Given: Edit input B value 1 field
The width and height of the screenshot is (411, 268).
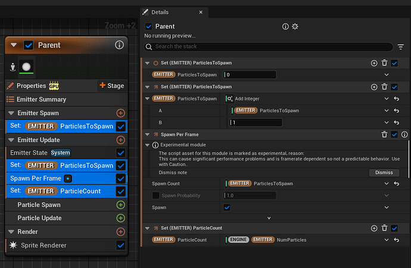Looking at the screenshot, I should [256, 122].
